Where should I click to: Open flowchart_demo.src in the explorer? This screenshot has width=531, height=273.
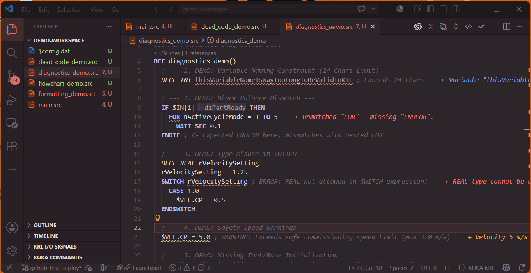(x=72, y=83)
